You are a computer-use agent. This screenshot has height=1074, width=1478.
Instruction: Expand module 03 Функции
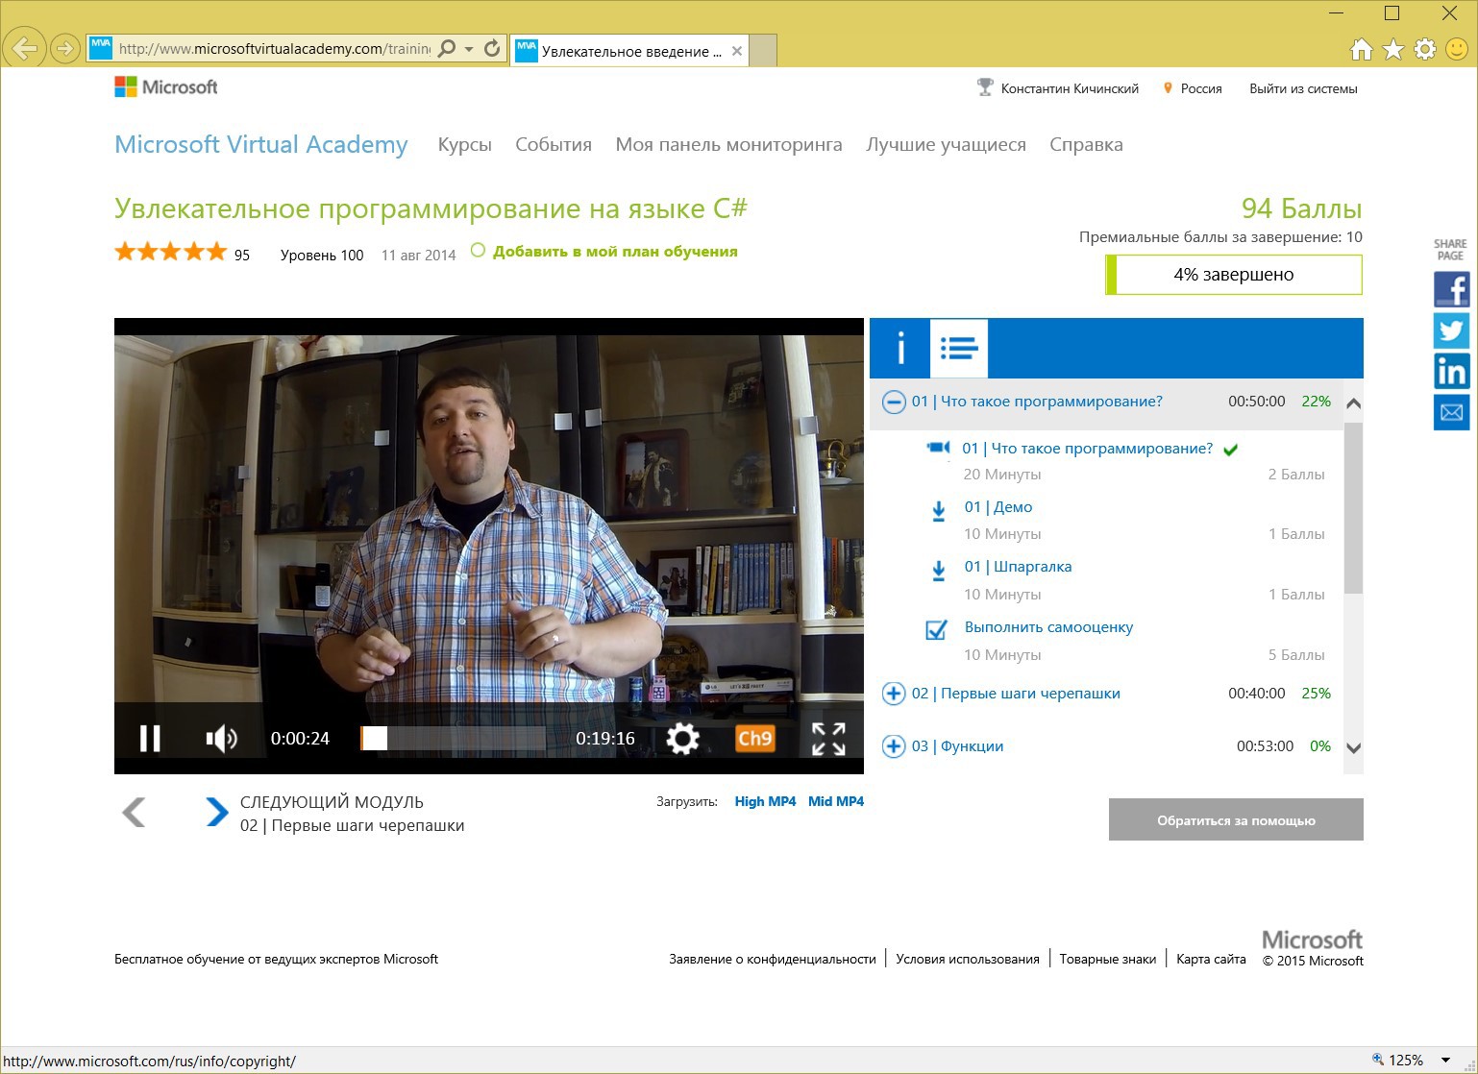[894, 746]
